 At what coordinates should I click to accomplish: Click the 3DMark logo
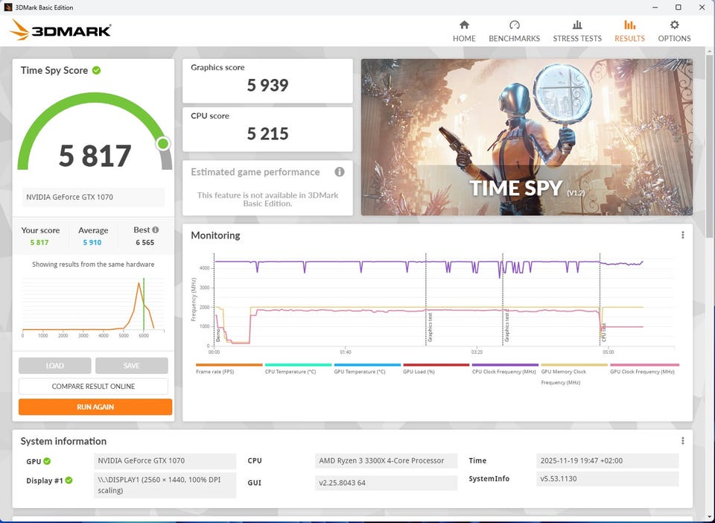pyautogui.click(x=60, y=30)
